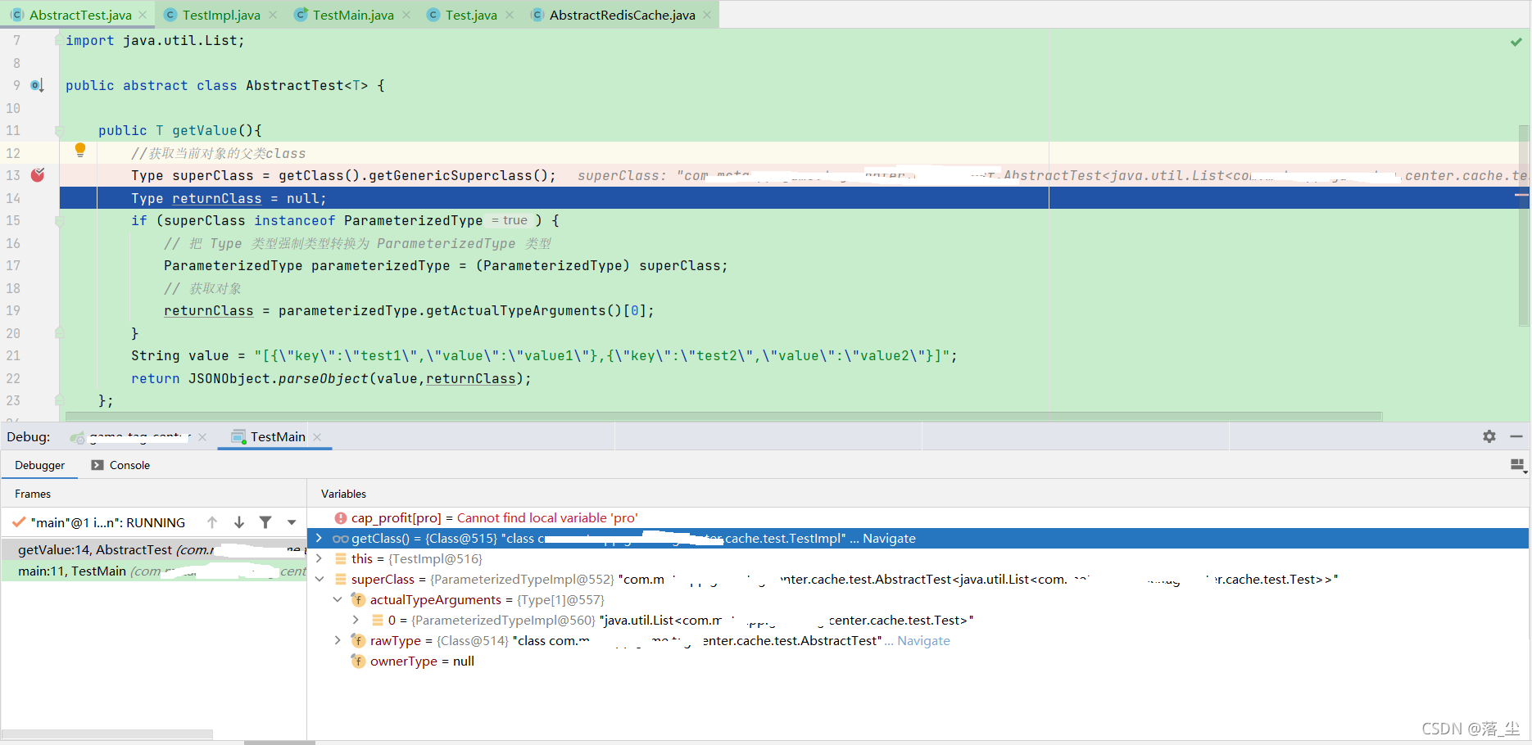Image resolution: width=1532 pixels, height=745 pixels.
Task: Click the horizontal scrollbar of the editor
Action: (724, 416)
